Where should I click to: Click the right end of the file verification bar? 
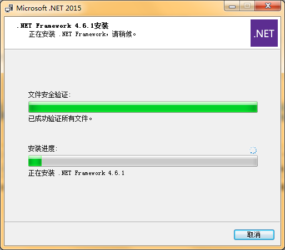coord(254,107)
